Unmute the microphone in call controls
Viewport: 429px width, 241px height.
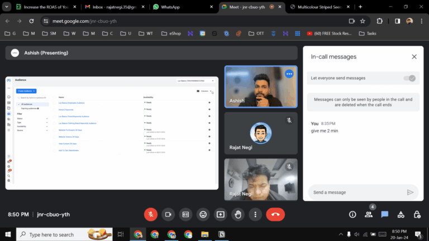(x=151, y=214)
